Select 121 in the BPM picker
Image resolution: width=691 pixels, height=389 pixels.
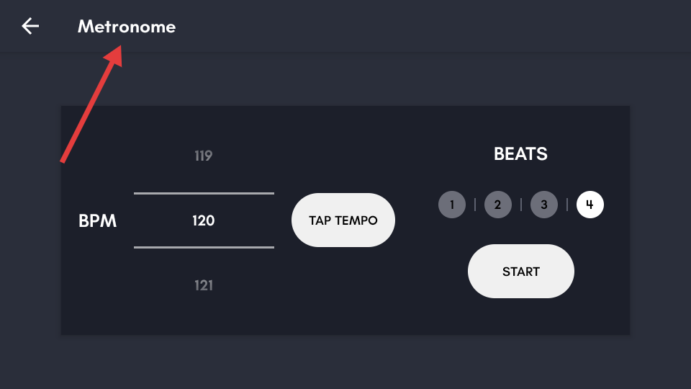coord(204,285)
